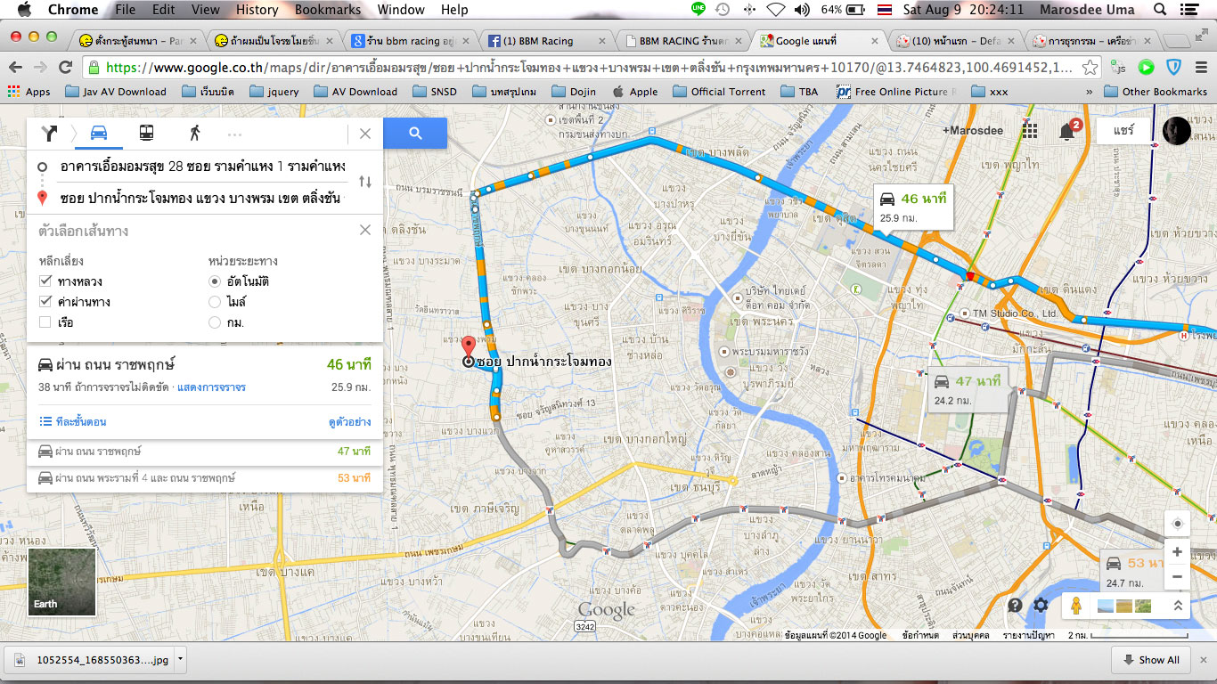This screenshot has width=1217, height=684.
Task: Click the red destination pin on the map
Action: 470,347
